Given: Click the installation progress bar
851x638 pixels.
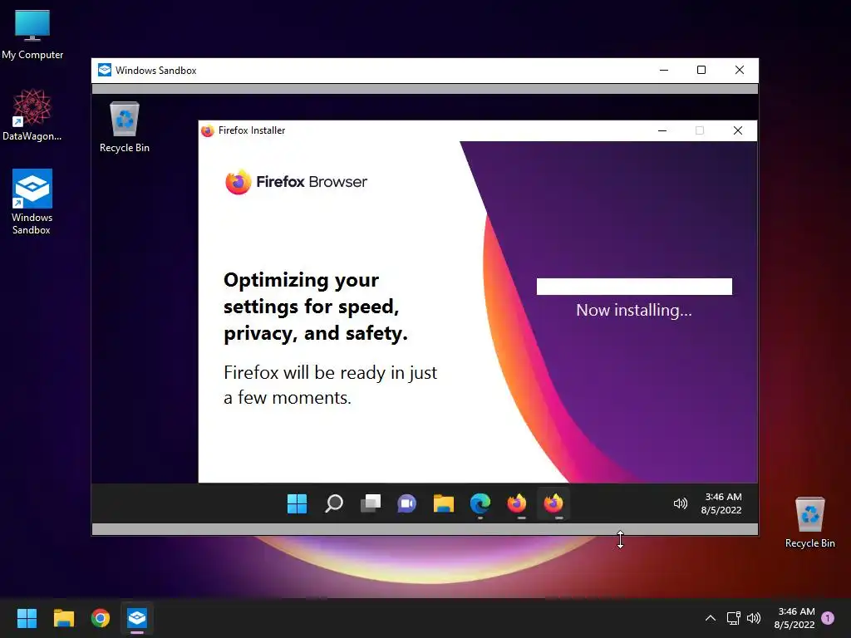Looking at the screenshot, I should (x=634, y=287).
